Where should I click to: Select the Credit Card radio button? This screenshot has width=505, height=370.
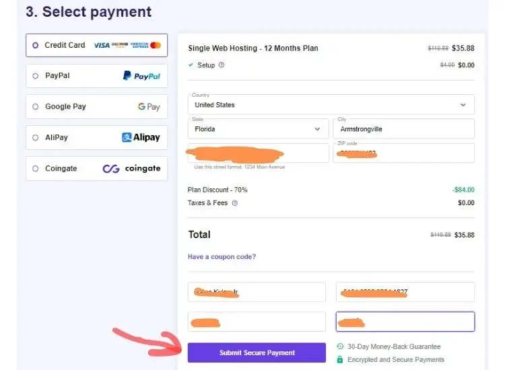[36, 45]
